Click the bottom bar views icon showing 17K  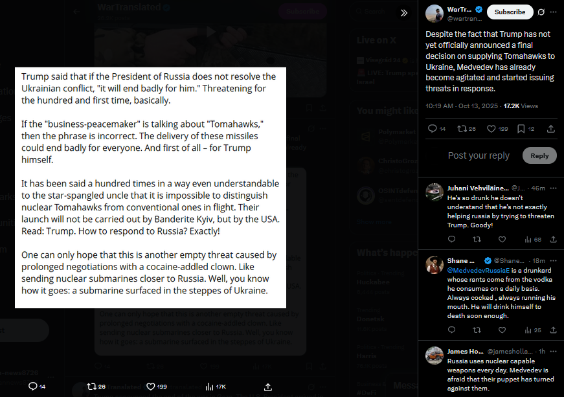[216, 387]
